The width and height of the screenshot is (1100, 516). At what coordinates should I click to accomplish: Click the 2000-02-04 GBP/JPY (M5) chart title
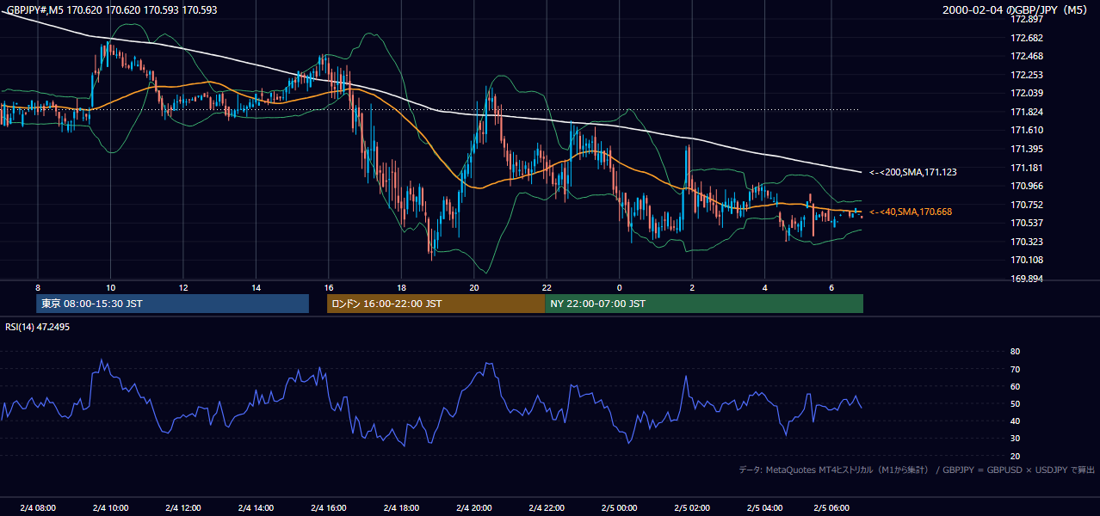tap(1015, 10)
